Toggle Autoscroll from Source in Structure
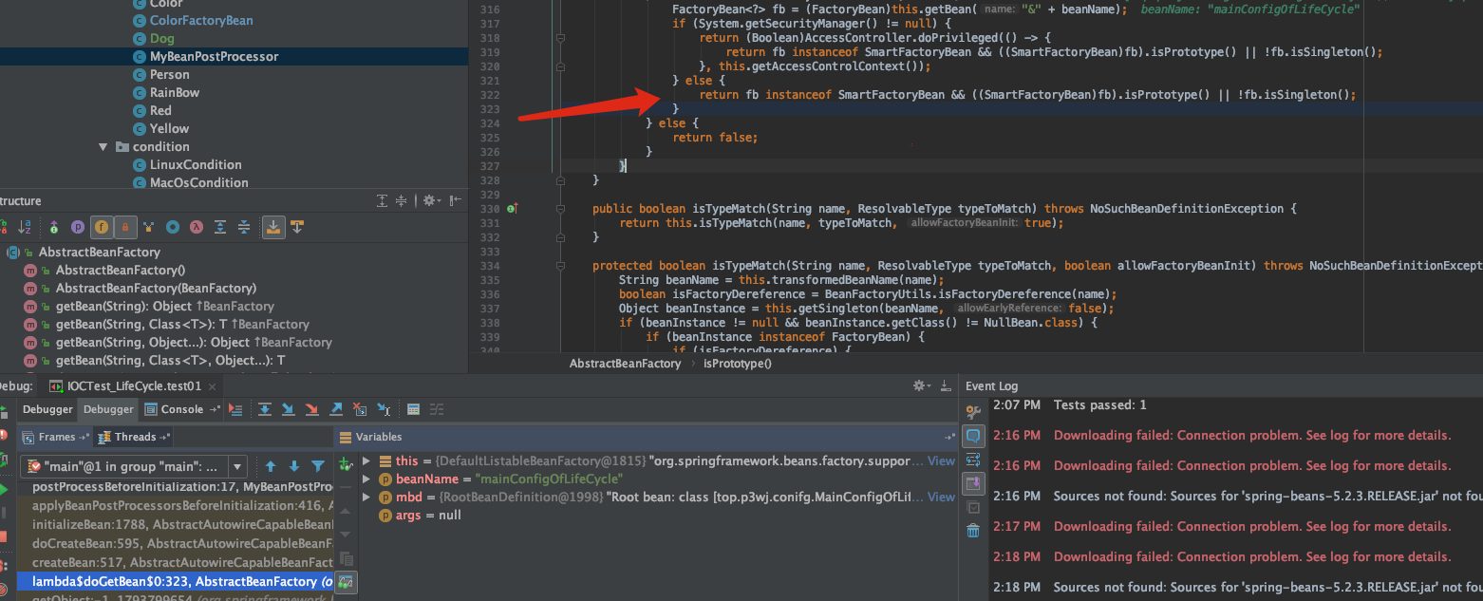Screen dimensions: 1483x601 point(297,228)
